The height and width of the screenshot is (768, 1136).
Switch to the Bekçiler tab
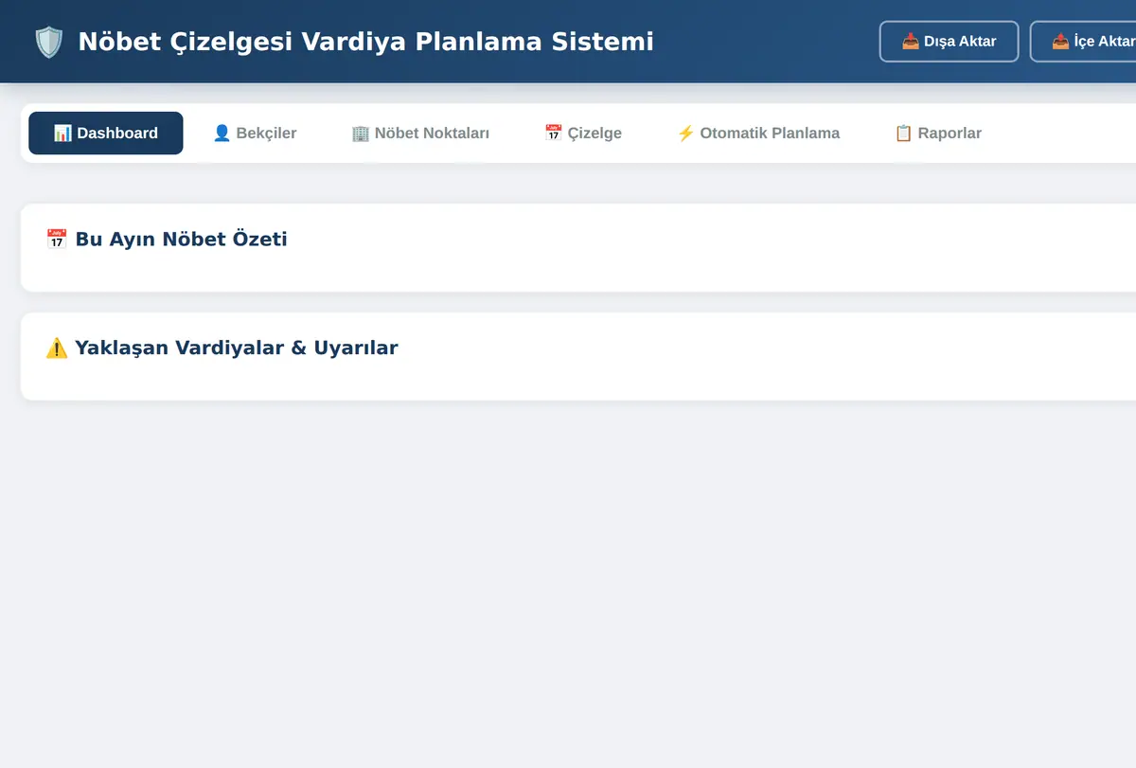[255, 134]
